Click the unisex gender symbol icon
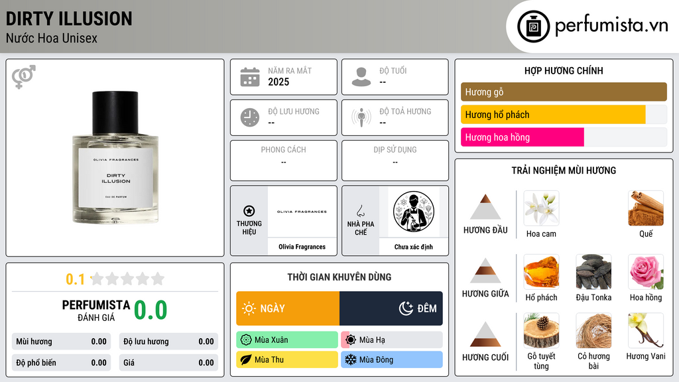The height and width of the screenshot is (382, 679). [x=23, y=77]
